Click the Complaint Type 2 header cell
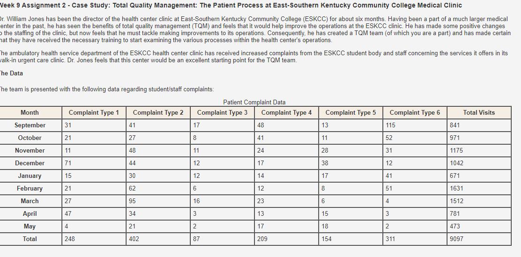Viewport: 521px width, 257px height. [158, 112]
